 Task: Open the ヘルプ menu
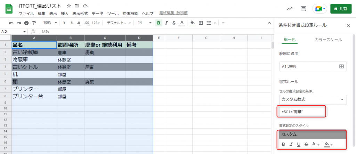tap(147, 14)
